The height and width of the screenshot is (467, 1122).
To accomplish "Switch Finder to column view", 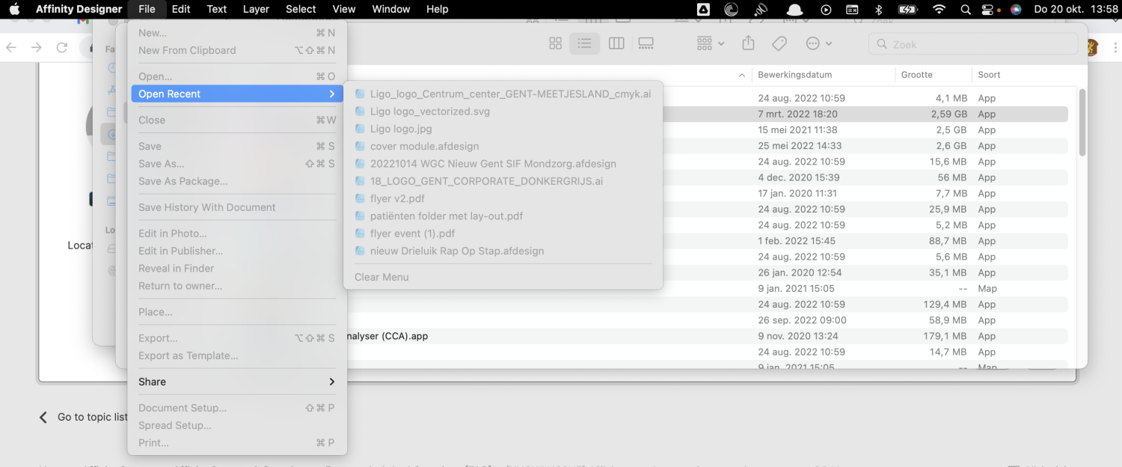I will tap(616, 44).
